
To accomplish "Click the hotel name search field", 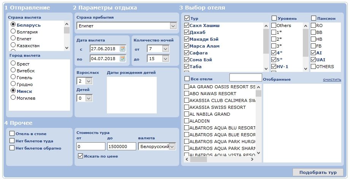I will (245, 78).
